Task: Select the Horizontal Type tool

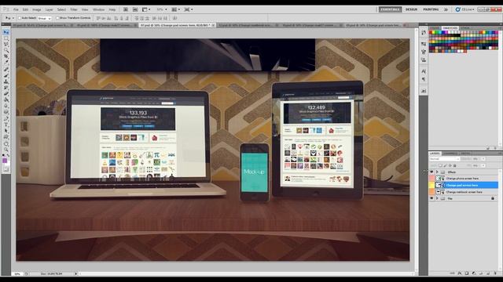Action: tap(6, 125)
